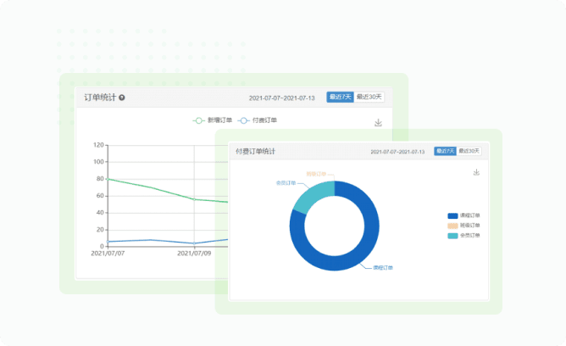Download the 付费订单统计 donut chart
Viewport: 566px width, 346px height.
pyautogui.click(x=477, y=172)
